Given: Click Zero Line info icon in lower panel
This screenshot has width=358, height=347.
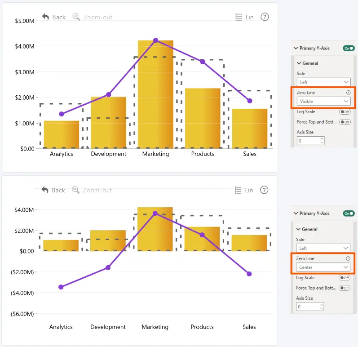Looking at the screenshot, I should pyautogui.click(x=348, y=258).
